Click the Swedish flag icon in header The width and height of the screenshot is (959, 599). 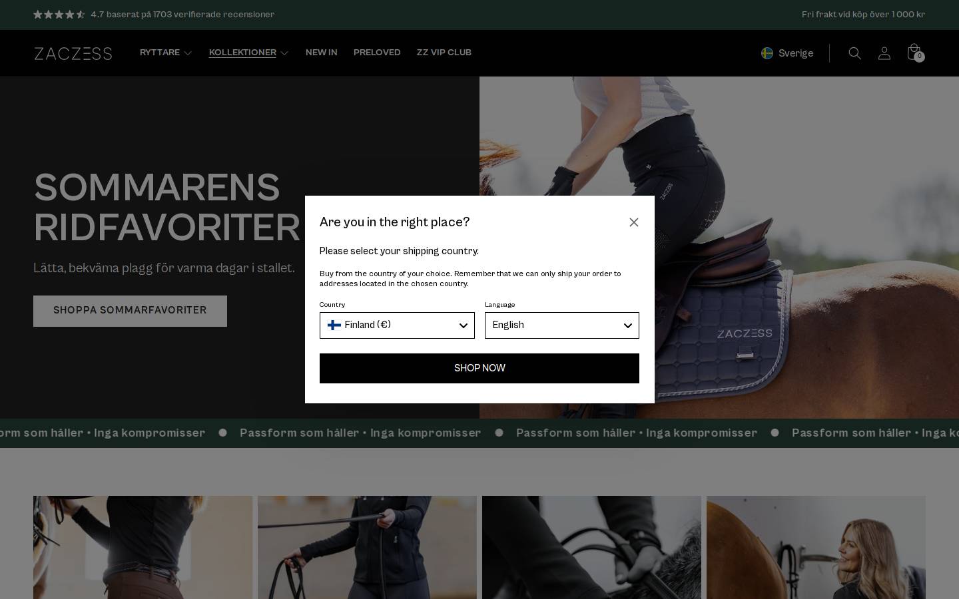point(767,53)
